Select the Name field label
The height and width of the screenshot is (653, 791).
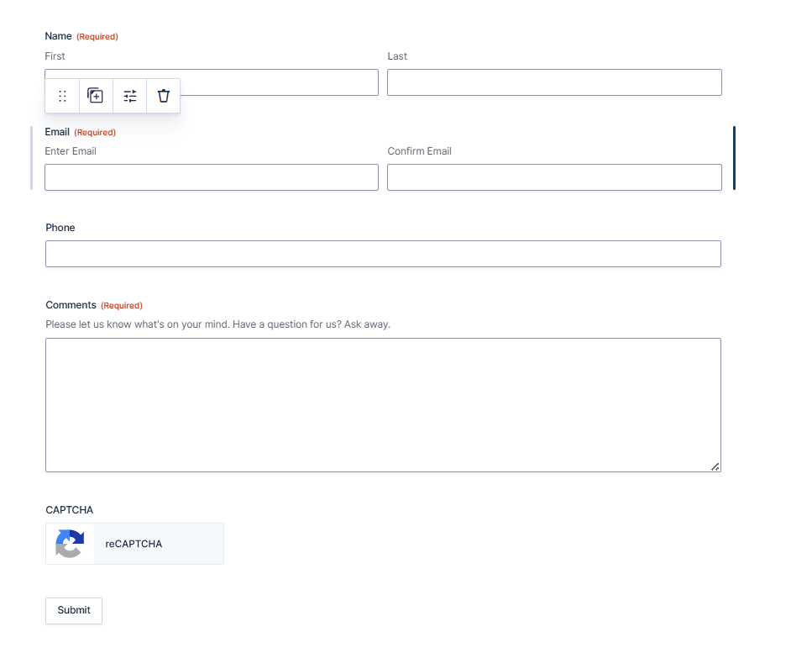(x=58, y=36)
